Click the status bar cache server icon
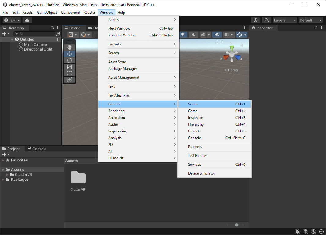Screen dimensions: 326x235 point(306,231)
